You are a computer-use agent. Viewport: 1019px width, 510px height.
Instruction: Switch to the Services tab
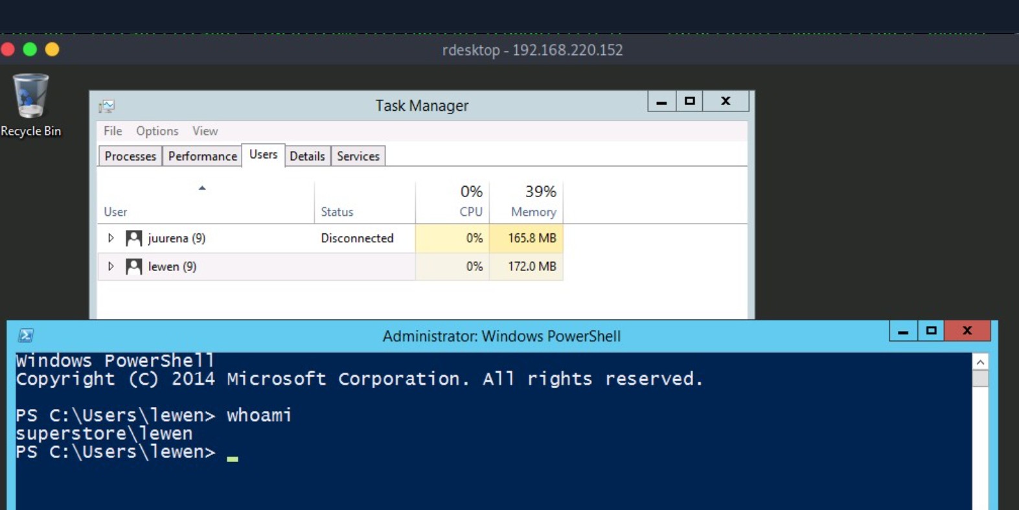click(x=358, y=156)
